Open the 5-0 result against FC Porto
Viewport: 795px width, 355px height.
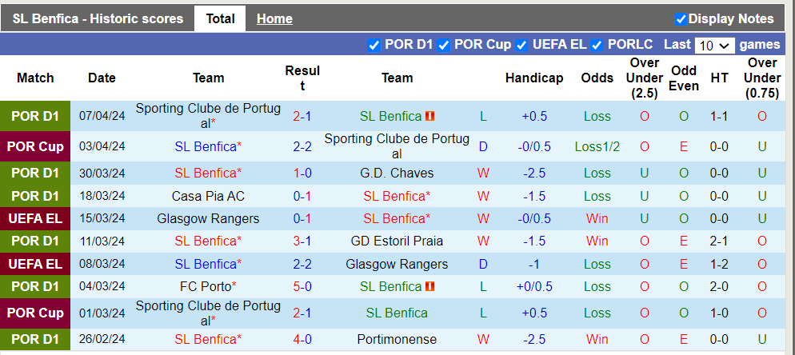click(x=302, y=286)
